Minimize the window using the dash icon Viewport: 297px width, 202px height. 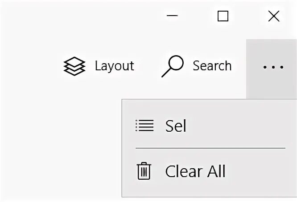coord(172,16)
